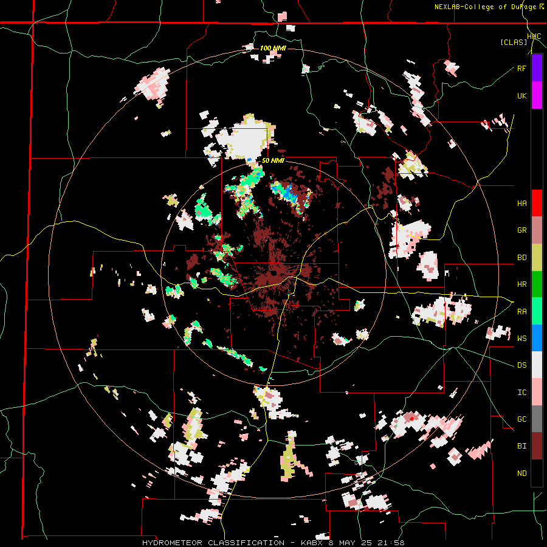The image size is (547, 547).
Task: Click the BI legend label
Action: 521,446
